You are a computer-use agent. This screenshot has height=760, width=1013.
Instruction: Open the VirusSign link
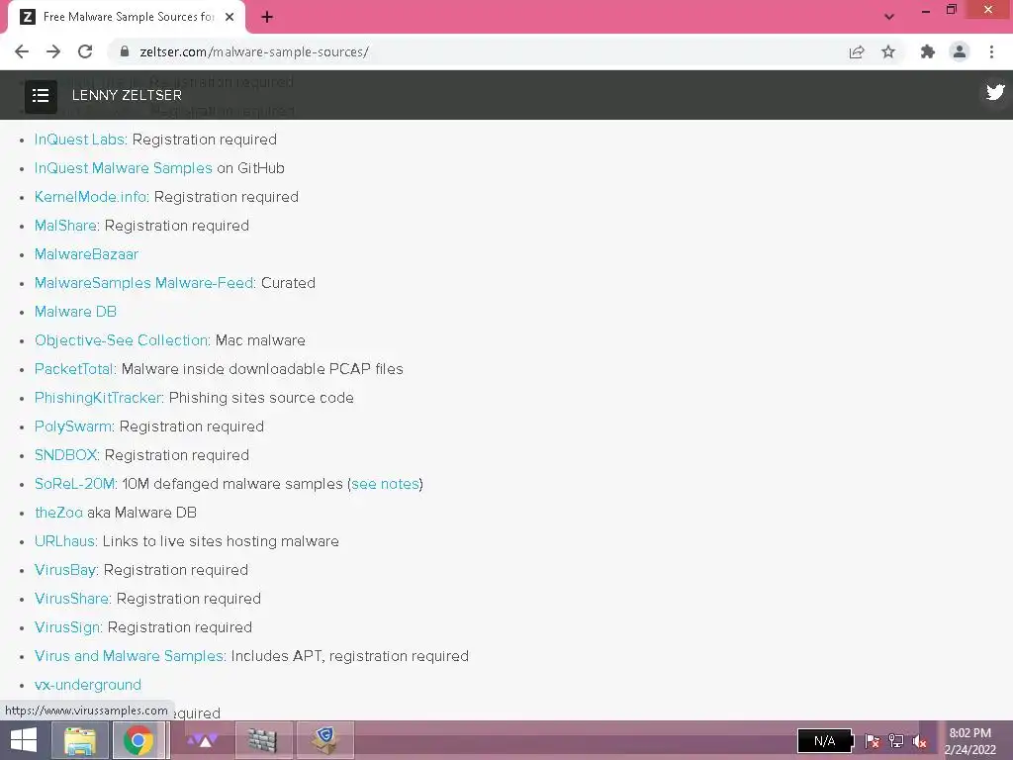(68, 626)
